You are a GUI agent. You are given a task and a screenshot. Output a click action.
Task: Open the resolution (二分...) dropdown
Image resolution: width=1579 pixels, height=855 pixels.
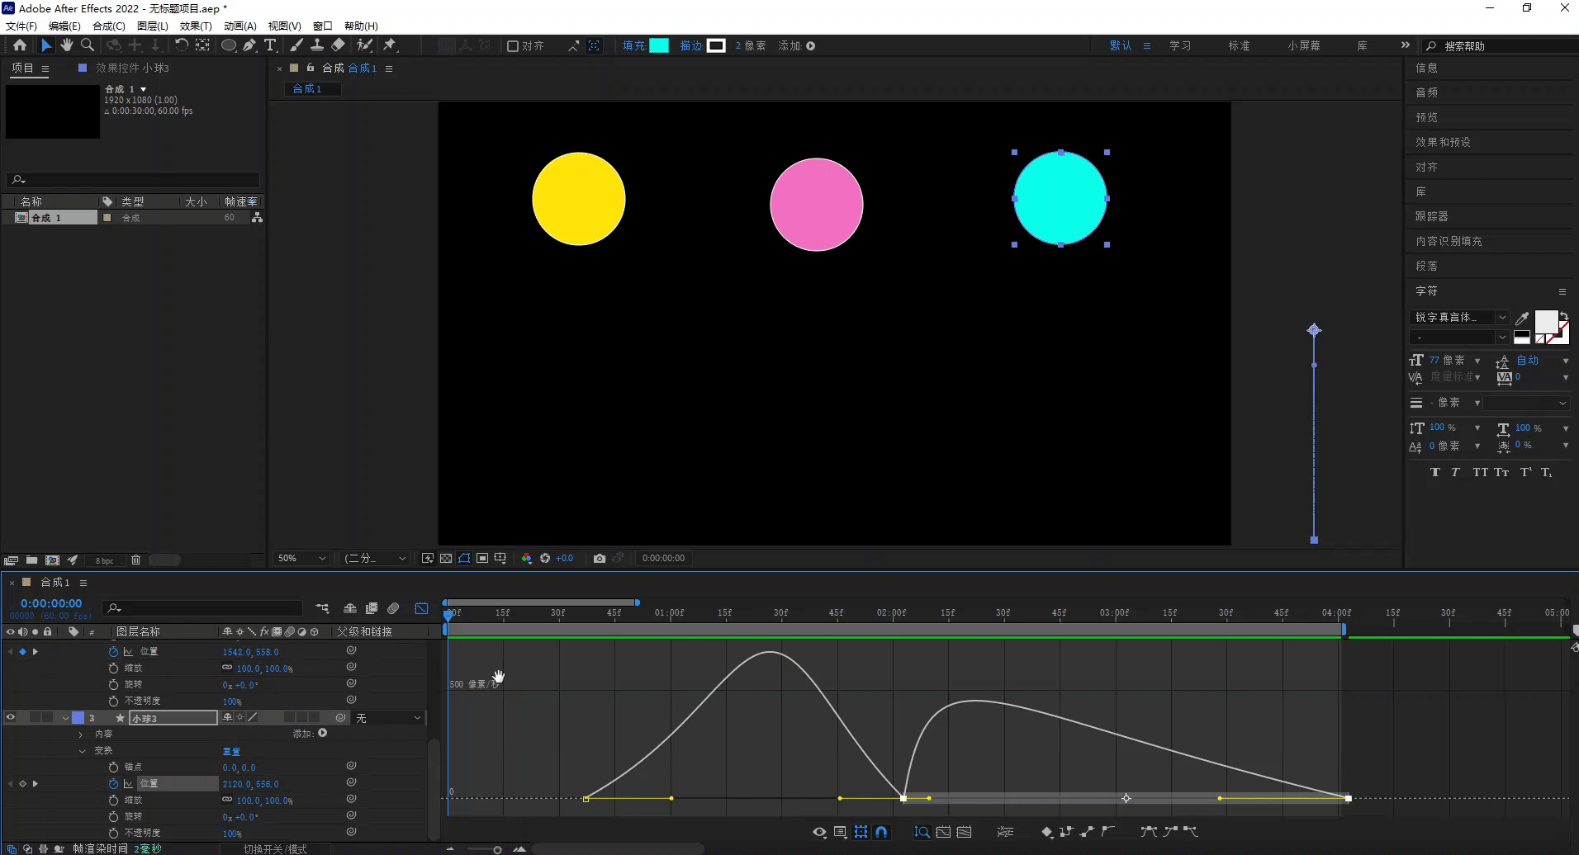376,559
